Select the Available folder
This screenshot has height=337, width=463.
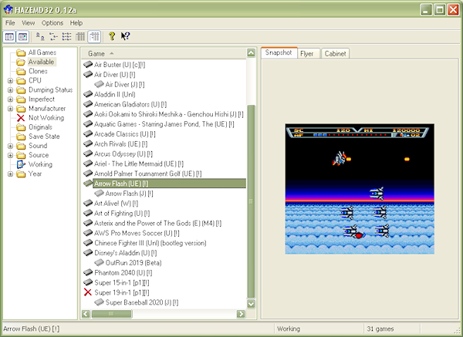coord(41,62)
